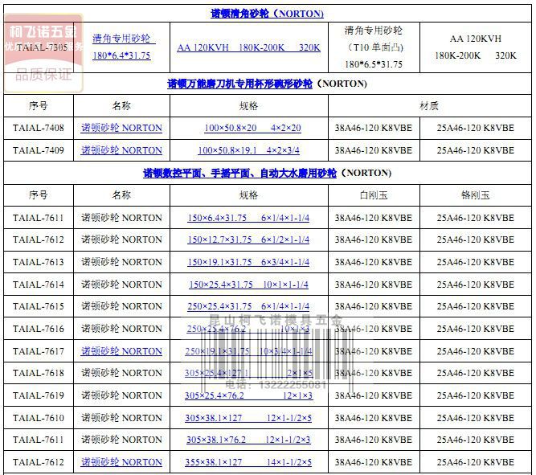Screen dimensions: 536x475
Task: Open the 诺顿万能磨刀机专用杯形碗形砂轮 heading link
Action: [239, 84]
